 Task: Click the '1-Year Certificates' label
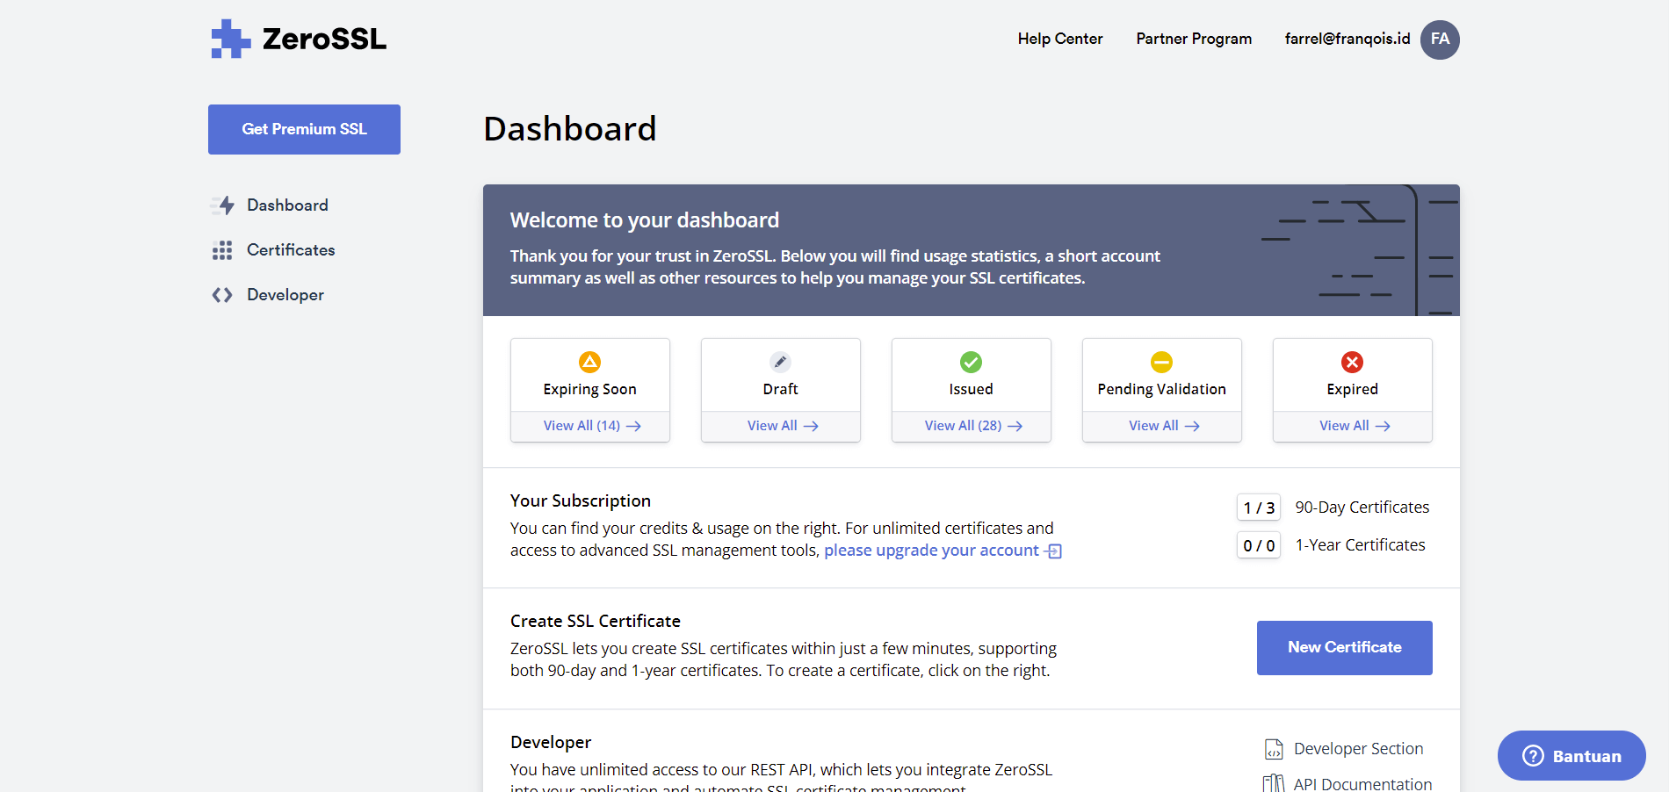click(1360, 545)
